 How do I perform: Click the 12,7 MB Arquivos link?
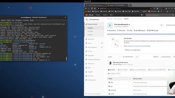click(140, 30)
